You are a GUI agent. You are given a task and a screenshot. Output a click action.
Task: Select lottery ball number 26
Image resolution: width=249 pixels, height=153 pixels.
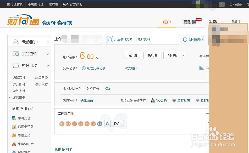[87, 124]
